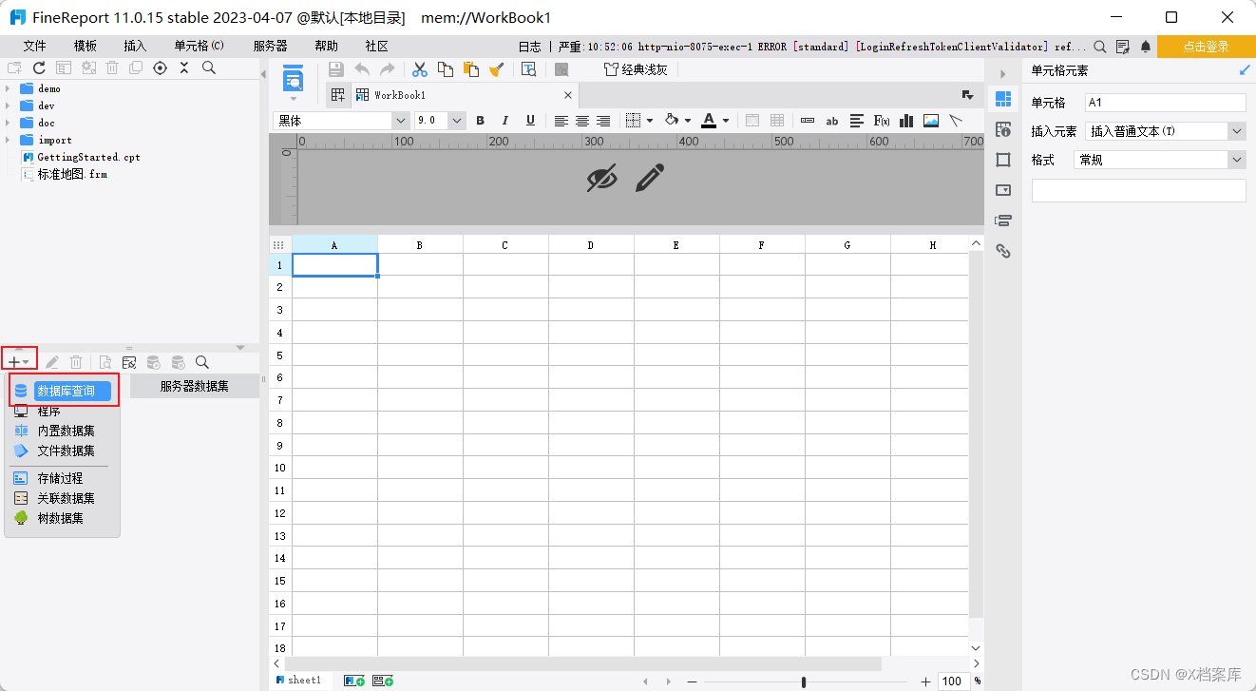1256x691 pixels.
Task: Search files in template directory
Action: [x=208, y=67]
